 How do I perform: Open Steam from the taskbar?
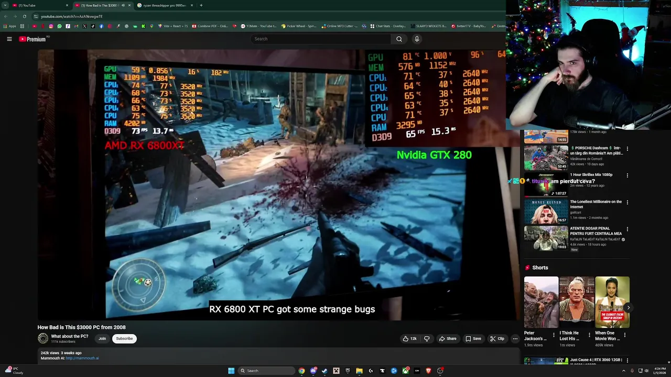coord(325,371)
